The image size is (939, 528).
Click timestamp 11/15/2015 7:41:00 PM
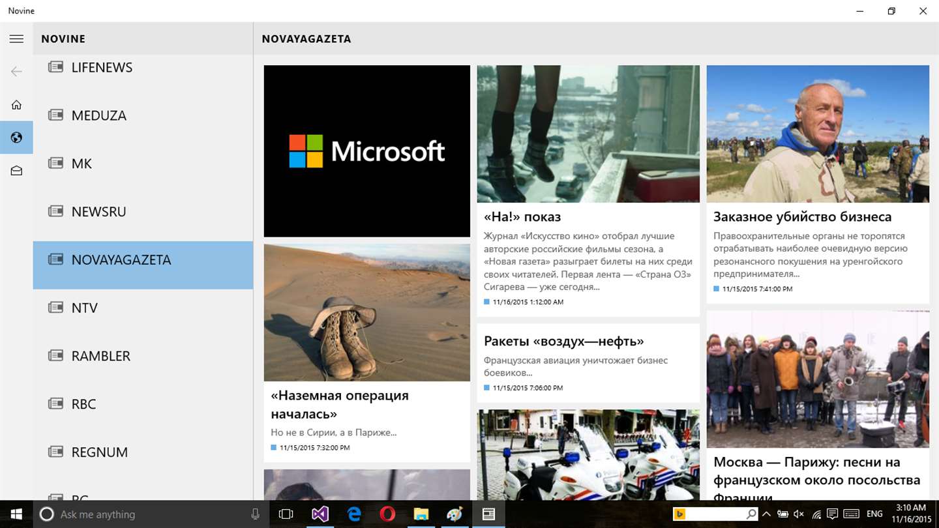pos(758,289)
